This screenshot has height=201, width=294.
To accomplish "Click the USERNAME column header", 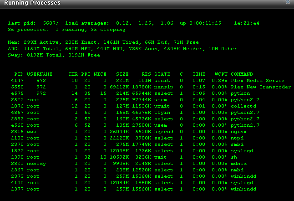I will click(x=40, y=74).
